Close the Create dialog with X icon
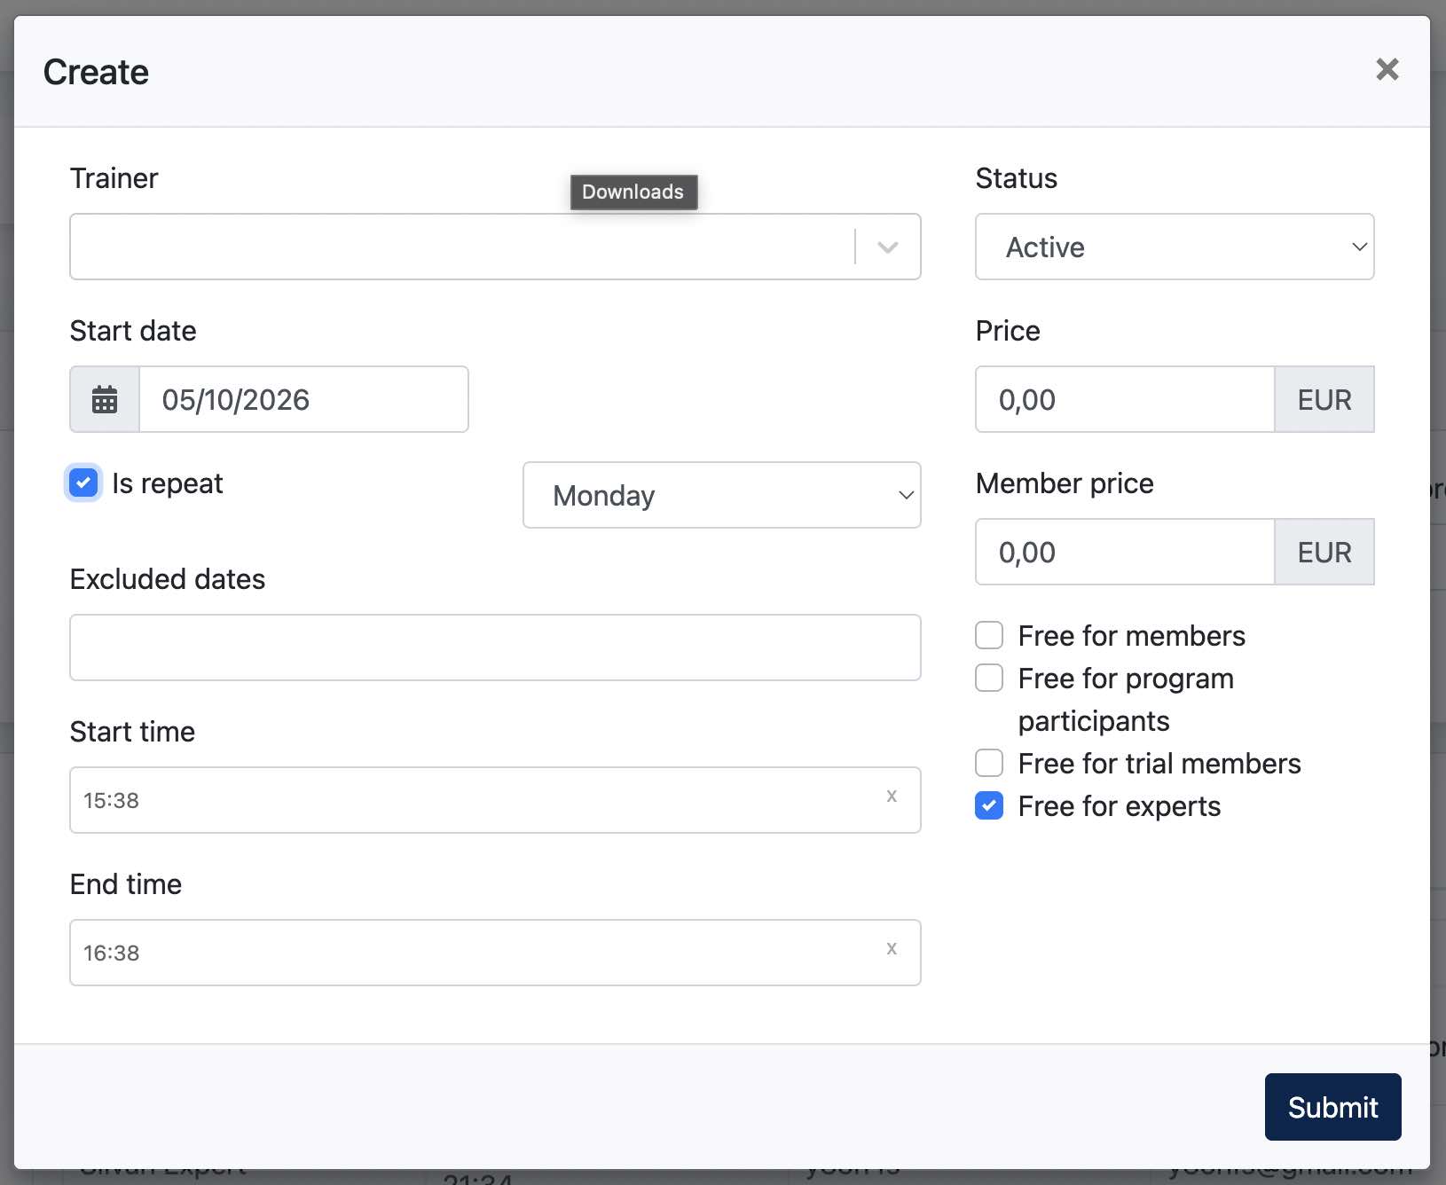Screen dimensions: 1446x1185 pos(1387,69)
